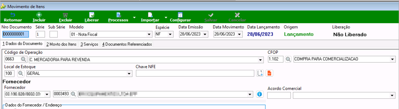Click Liberar in the toolbar
399x109 pixels.
click(92, 17)
